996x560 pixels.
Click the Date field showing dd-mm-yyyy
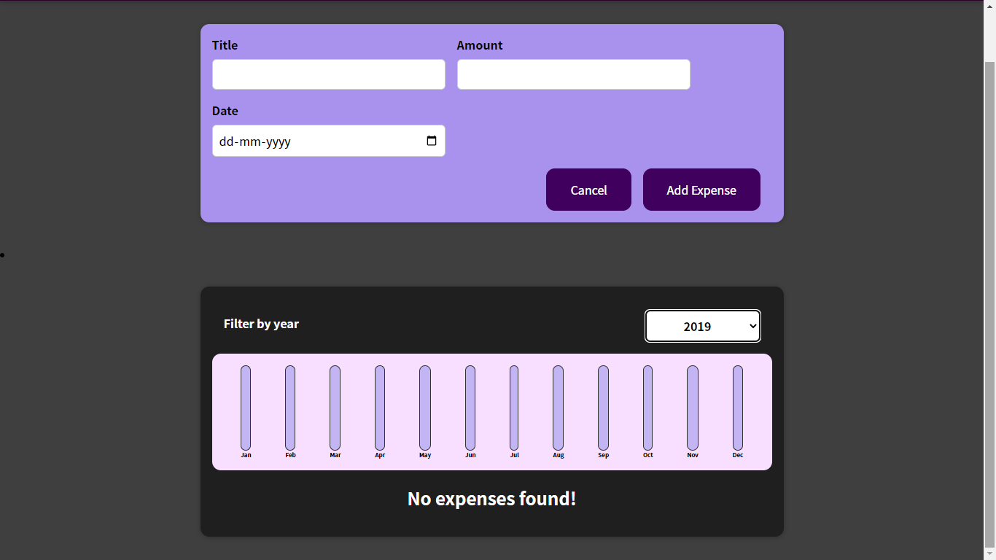click(x=314, y=141)
